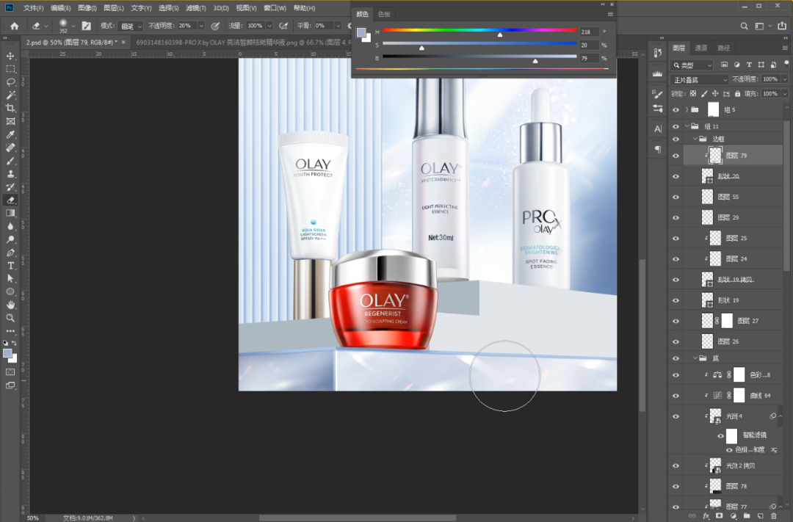This screenshot has width=793, height=522.
Task: Toggle visibility of 图层 55
Action: (x=676, y=197)
